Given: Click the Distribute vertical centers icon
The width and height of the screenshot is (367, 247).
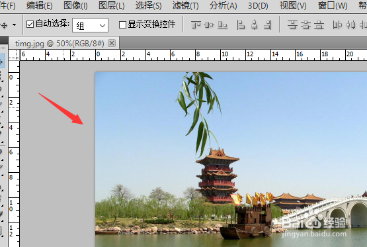Looking at the screenshot, I should pos(306,25).
